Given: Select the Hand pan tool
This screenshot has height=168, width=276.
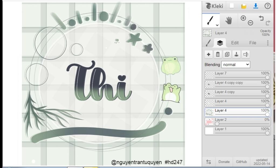Looking at the screenshot, I should 229,20.
